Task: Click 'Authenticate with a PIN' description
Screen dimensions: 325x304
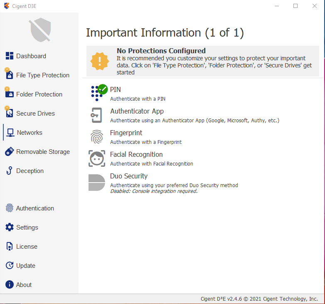Action: pyautogui.click(x=138, y=99)
